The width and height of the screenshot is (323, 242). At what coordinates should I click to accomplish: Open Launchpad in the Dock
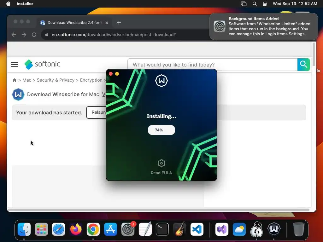[x=41, y=229]
